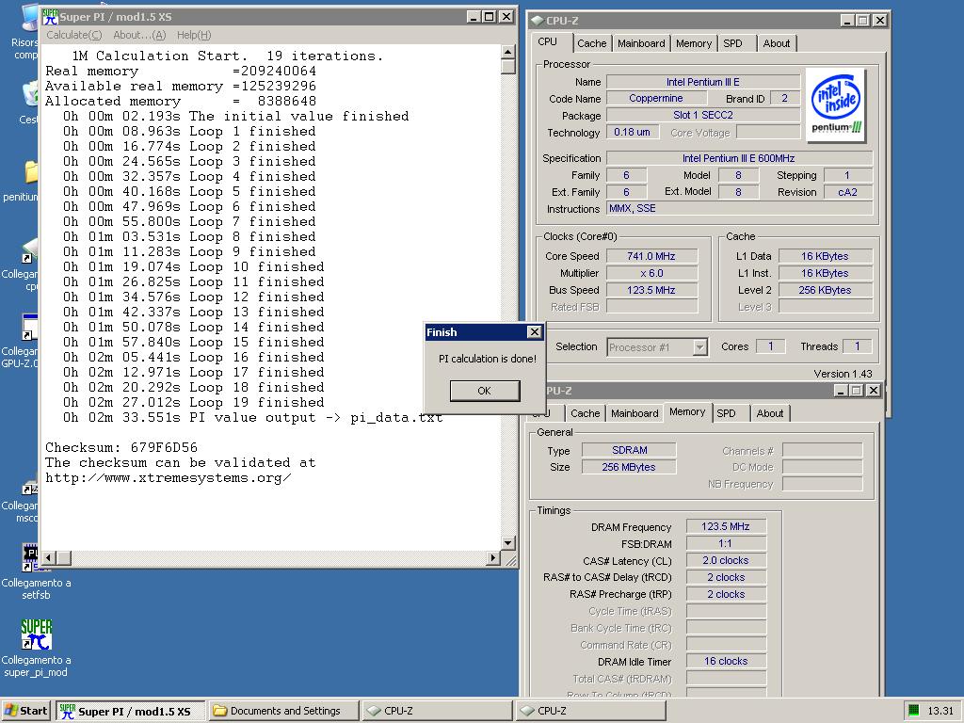The image size is (964, 723).
Task: Click the Level 2 256 KBytes cache value
Action: click(826, 290)
